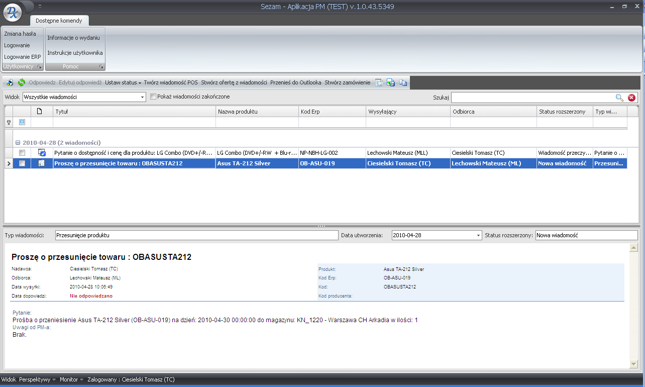The image size is (645, 387).
Task: Open the Ustaw status dropdown
Action: tap(123, 82)
